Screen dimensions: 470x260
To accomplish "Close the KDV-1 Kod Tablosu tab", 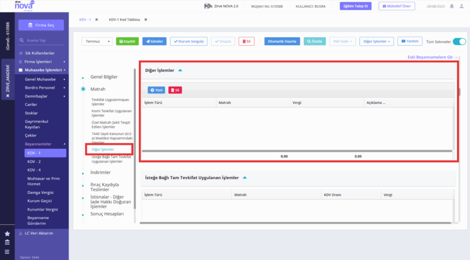I will (x=145, y=20).
